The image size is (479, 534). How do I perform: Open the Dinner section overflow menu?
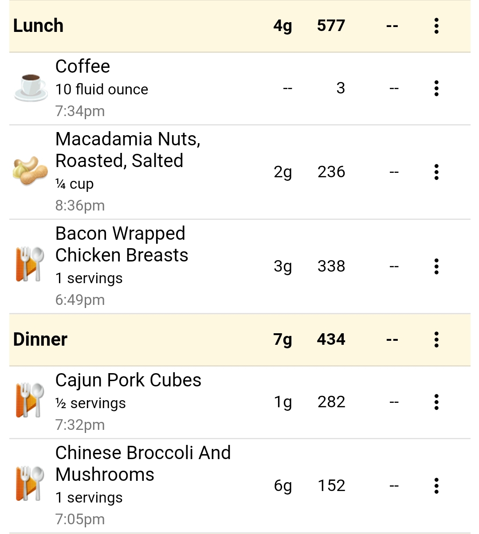(436, 339)
